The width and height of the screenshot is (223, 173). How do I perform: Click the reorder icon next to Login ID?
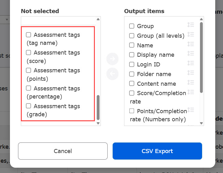pos(191,63)
